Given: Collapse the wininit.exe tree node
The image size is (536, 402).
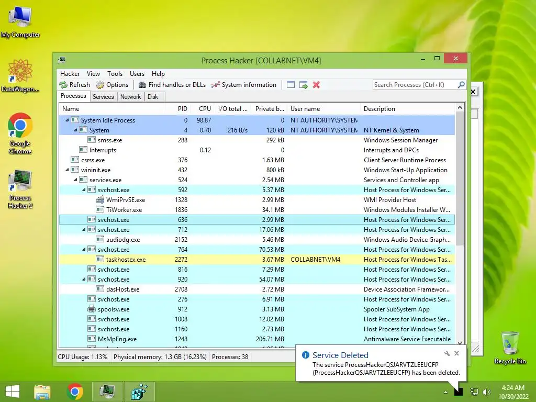Looking at the screenshot, I should (x=67, y=170).
